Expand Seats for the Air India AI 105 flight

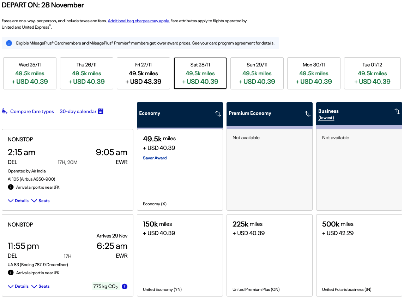[x=41, y=201]
